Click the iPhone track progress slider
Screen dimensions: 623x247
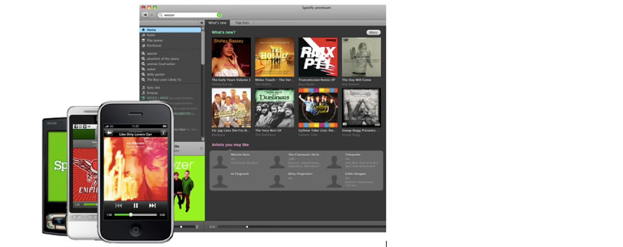(136, 214)
